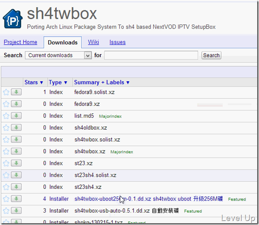Open the sh4oldbox.xz file link

coord(91,128)
